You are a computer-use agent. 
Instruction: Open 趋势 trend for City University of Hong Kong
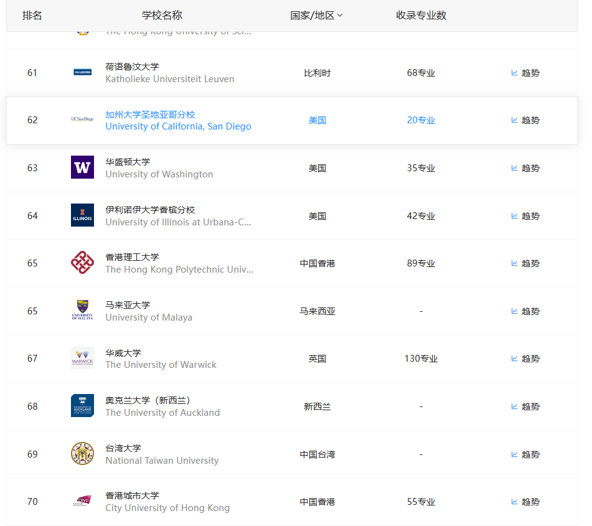tap(525, 502)
